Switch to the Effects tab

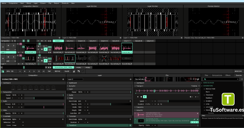[228, 75]
